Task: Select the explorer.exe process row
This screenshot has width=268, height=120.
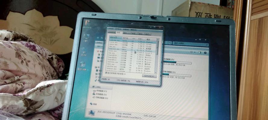Action: pos(132,49)
